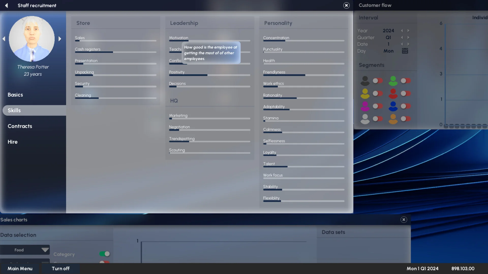Click Theresa Potter's portrait thumbnail

pyautogui.click(x=32, y=39)
